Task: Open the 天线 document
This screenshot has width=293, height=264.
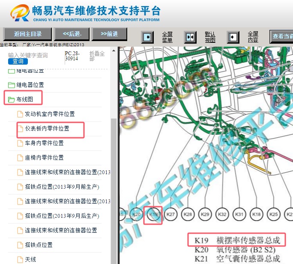Action: coord(30,259)
